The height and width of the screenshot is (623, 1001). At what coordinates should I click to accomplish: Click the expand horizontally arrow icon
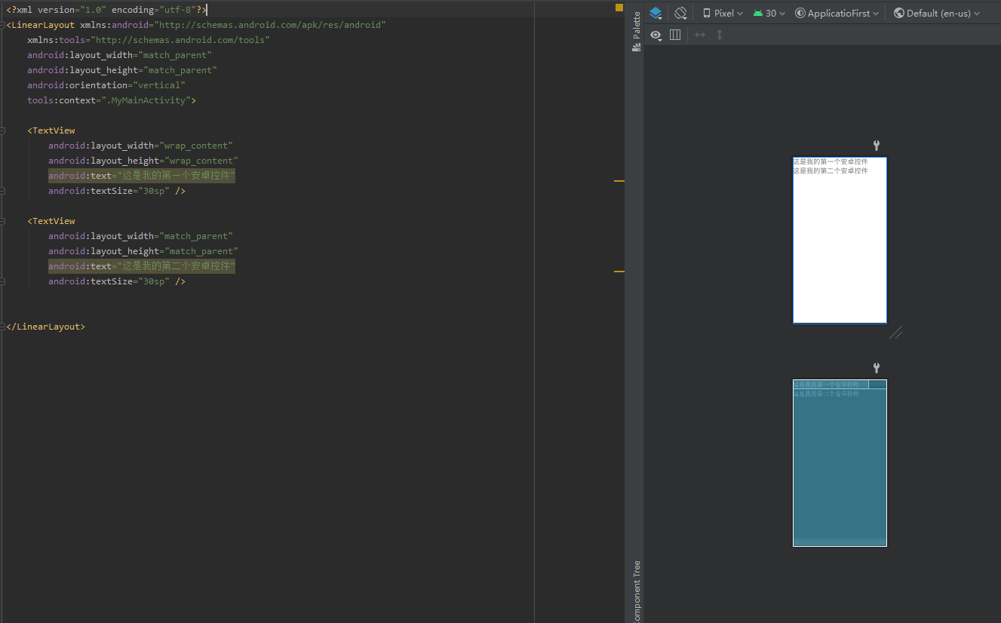click(700, 35)
